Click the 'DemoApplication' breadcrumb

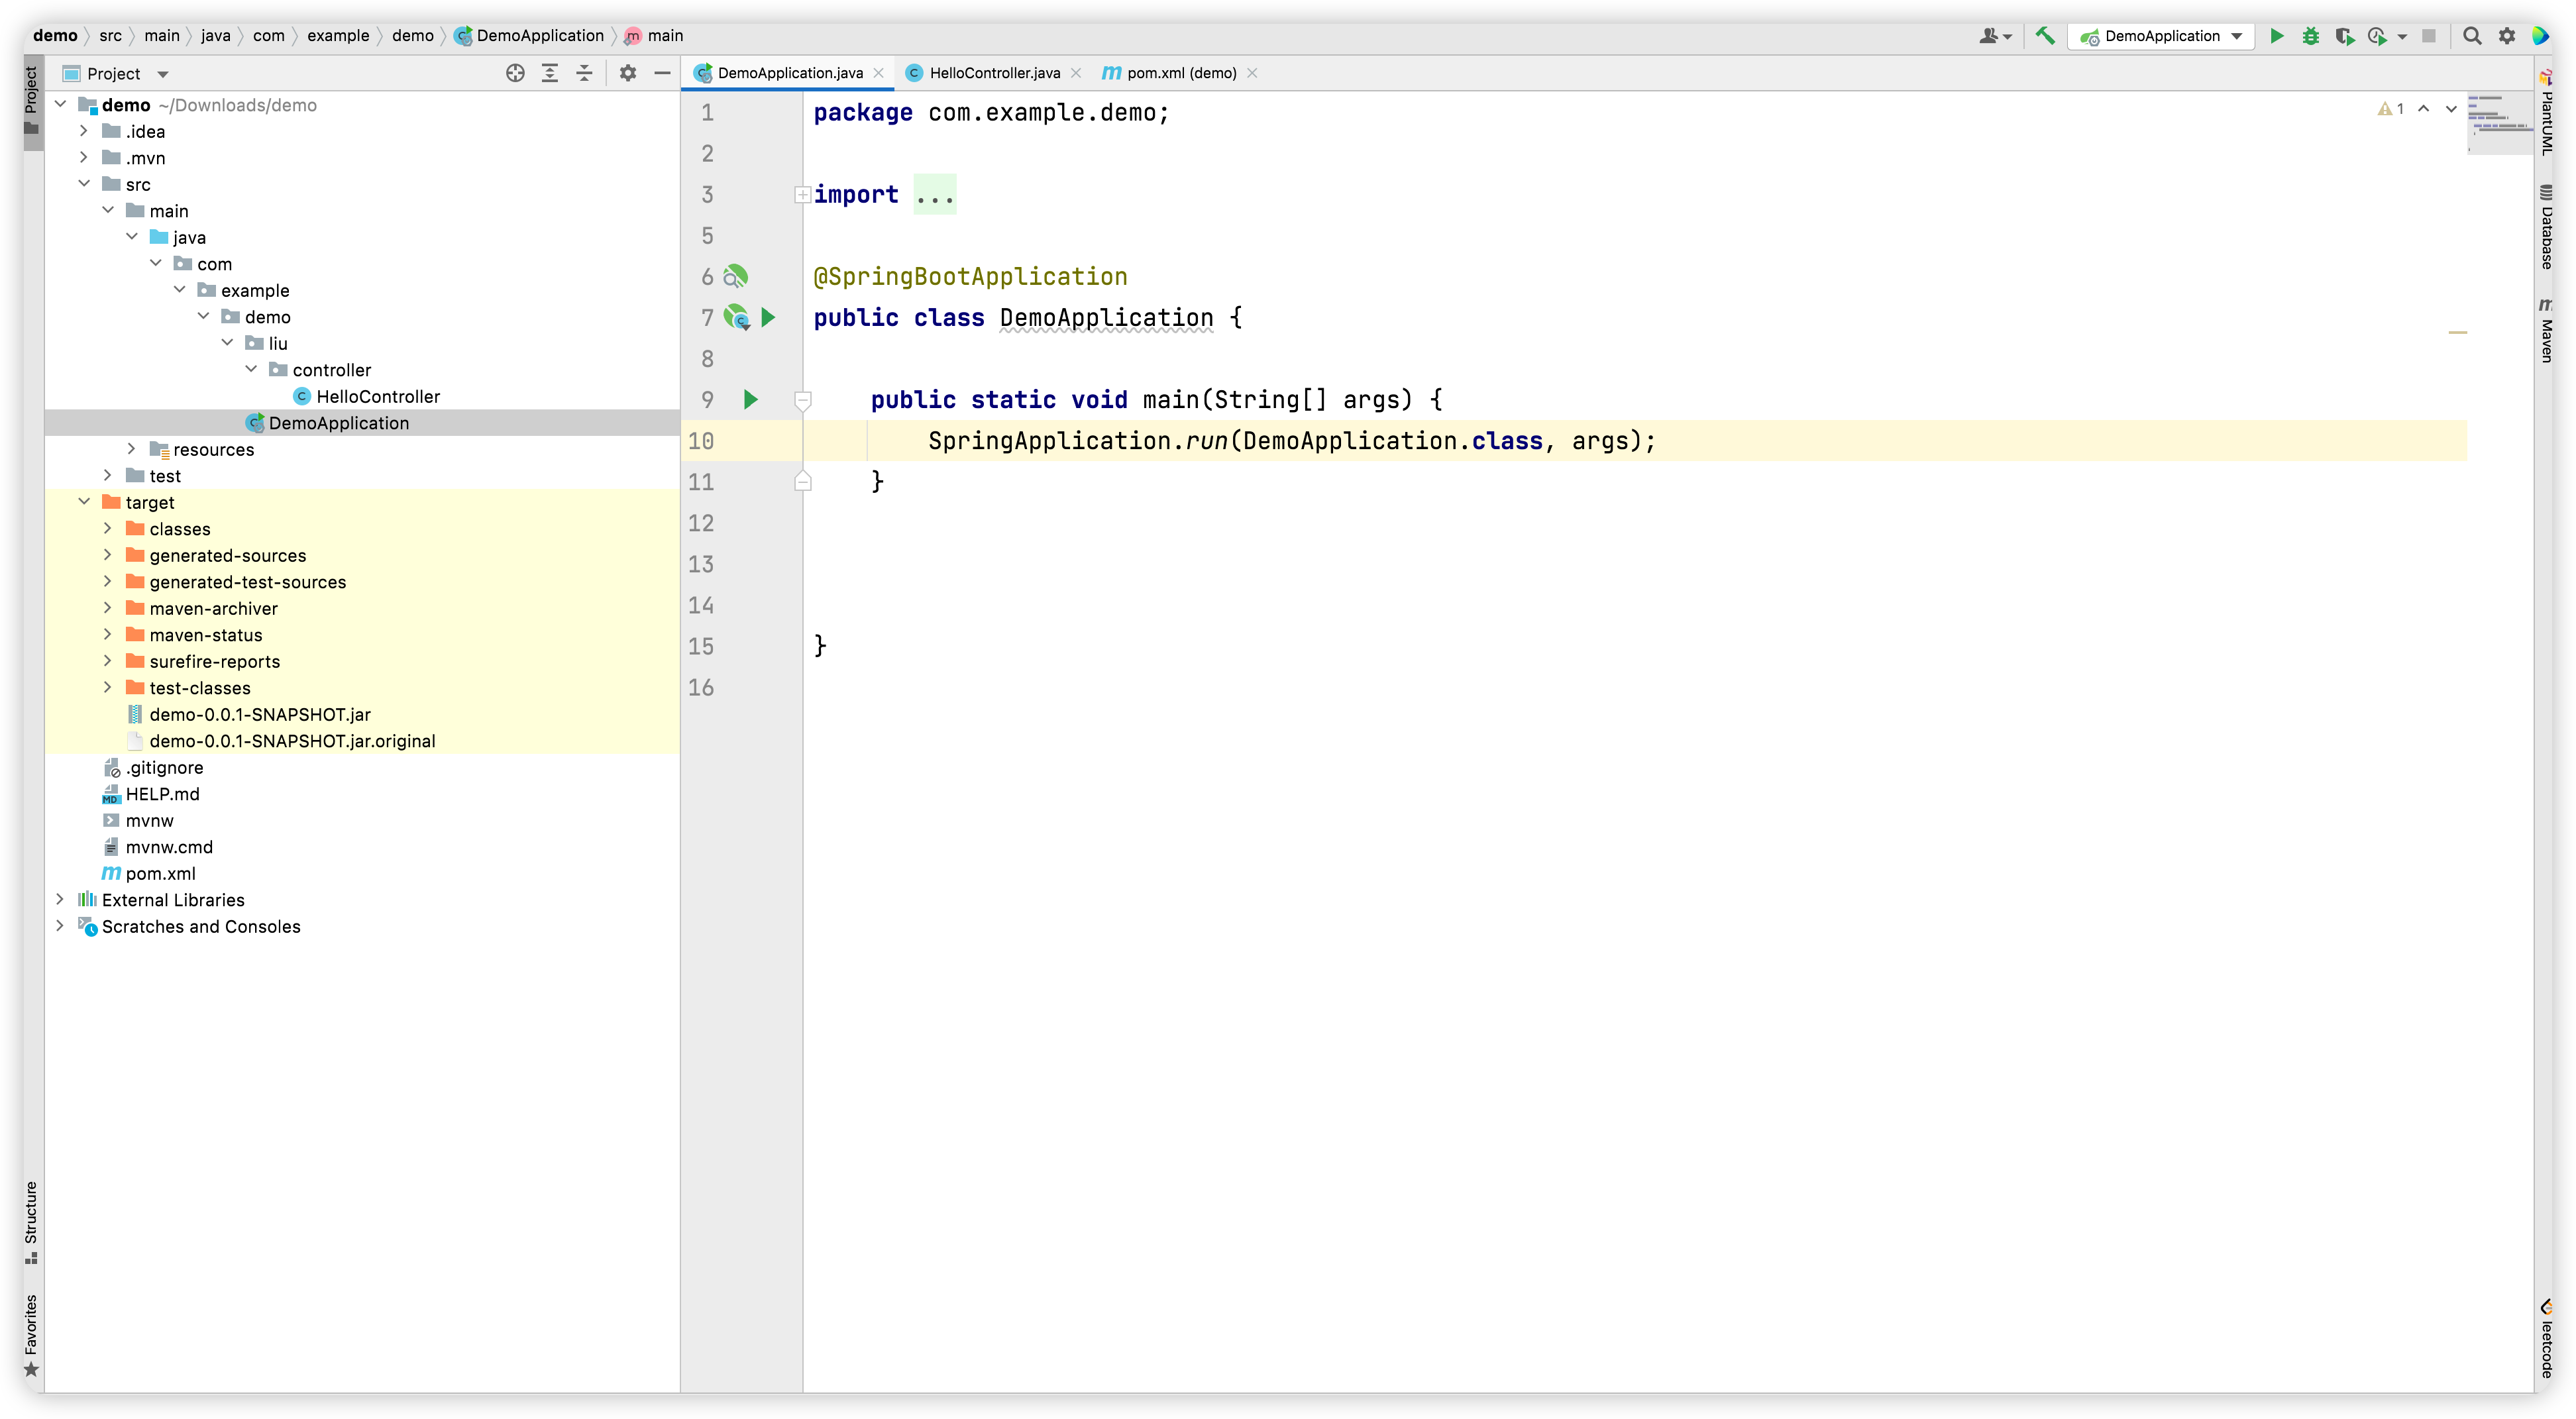pos(529,36)
